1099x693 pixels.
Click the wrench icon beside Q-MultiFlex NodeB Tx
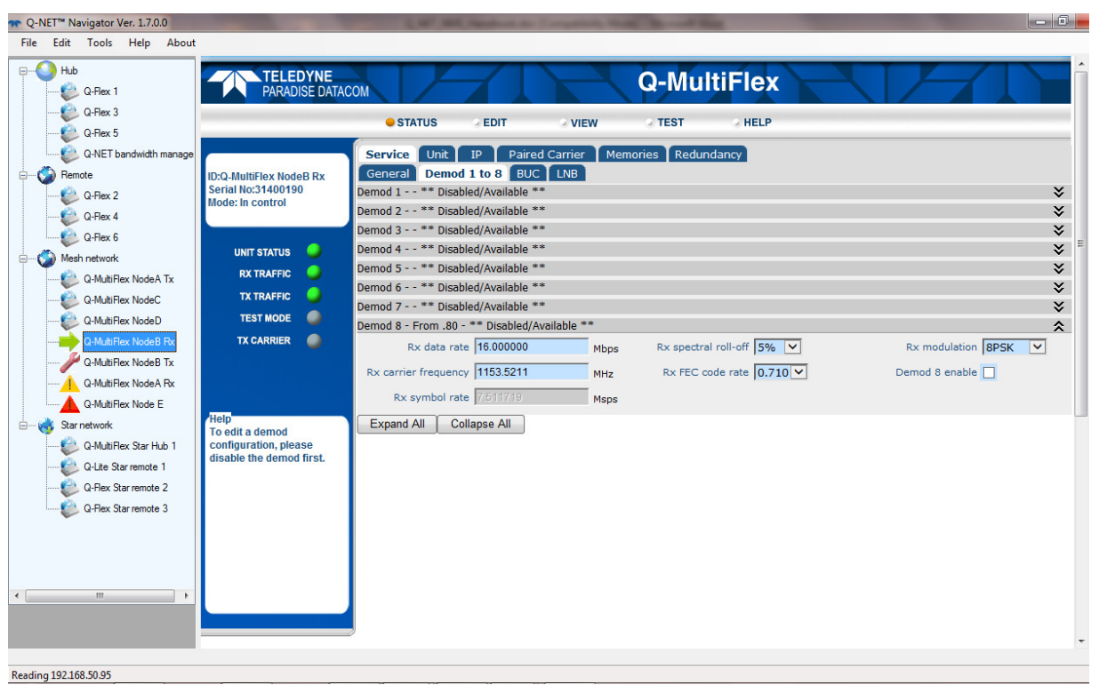[x=69, y=362]
